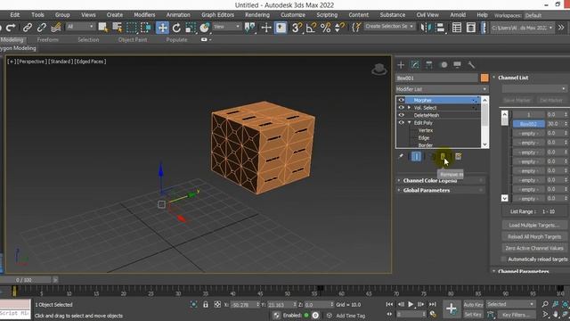Viewport: 570px width, 321px height.
Task: Click the Remove modifier from stack icon
Action: 443,156
